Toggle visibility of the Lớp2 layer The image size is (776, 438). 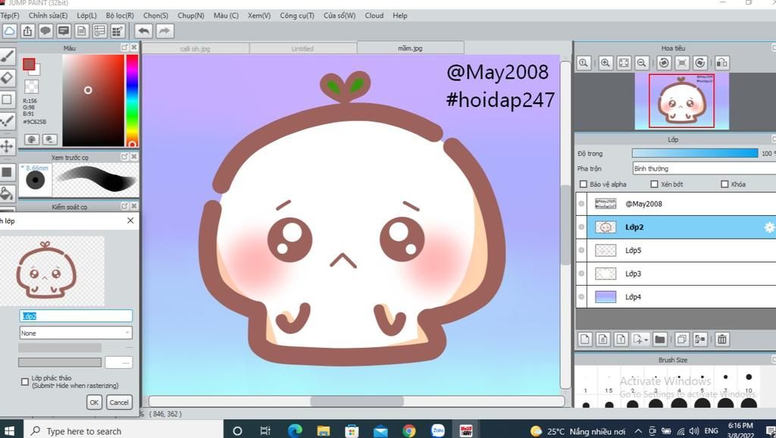click(581, 227)
